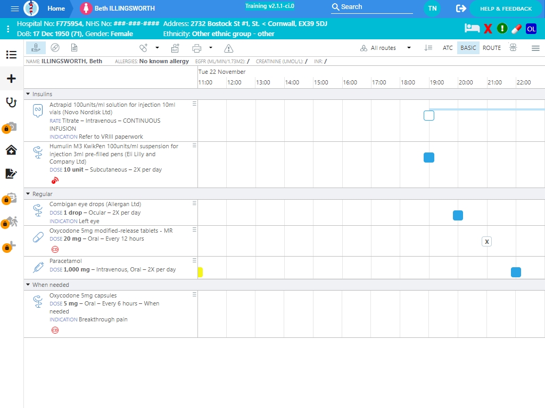Click the locked documents sidebar icon
This screenshot has height=408, width=545.
10,198
